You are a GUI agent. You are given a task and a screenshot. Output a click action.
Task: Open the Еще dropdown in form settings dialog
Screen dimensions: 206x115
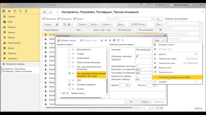[159, 41]
